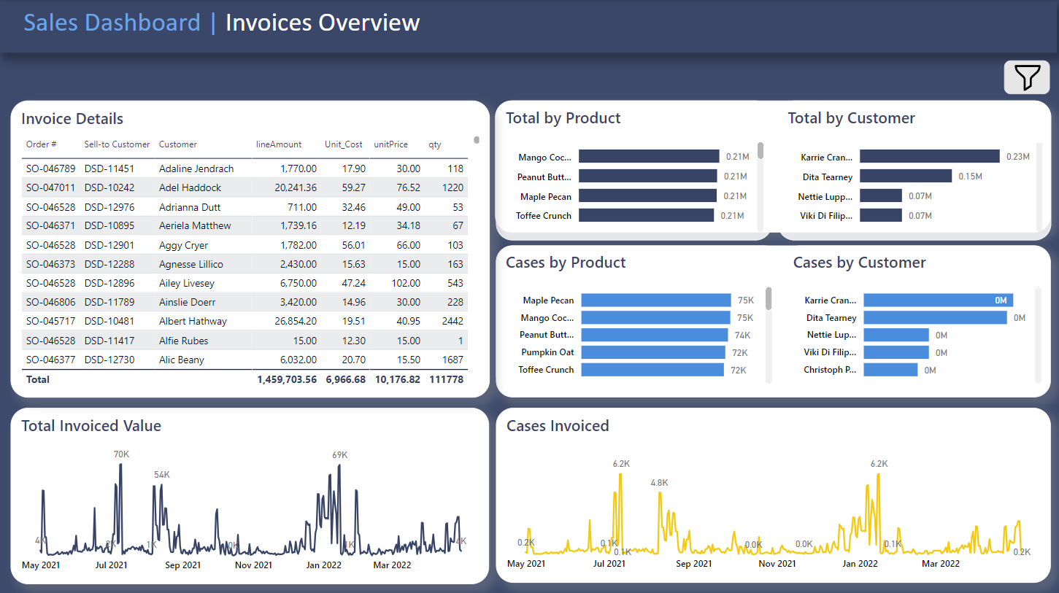Select Toffee Crunch bar in Cases by Product
The height and width of the screenshot is (593, 1059).
point(652,370)
